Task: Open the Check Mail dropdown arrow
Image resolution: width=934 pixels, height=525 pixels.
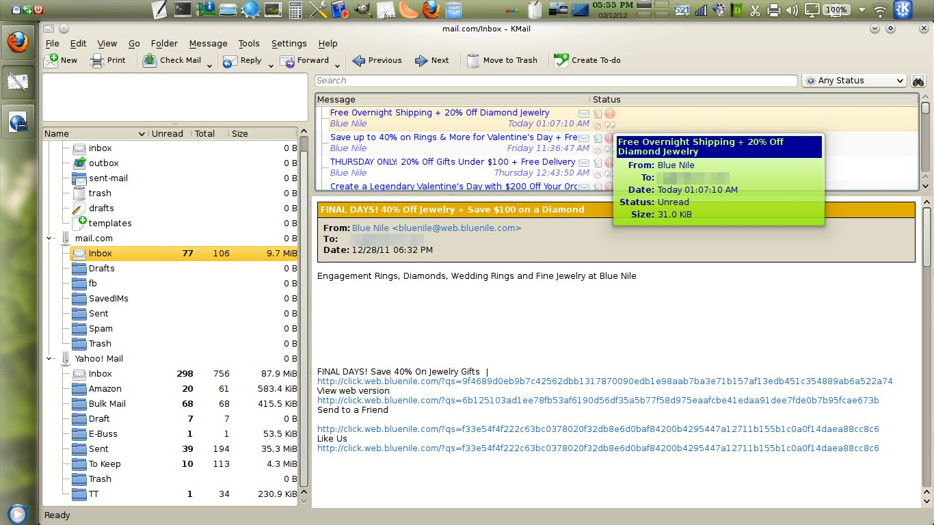Action: (x=211, y=66)
